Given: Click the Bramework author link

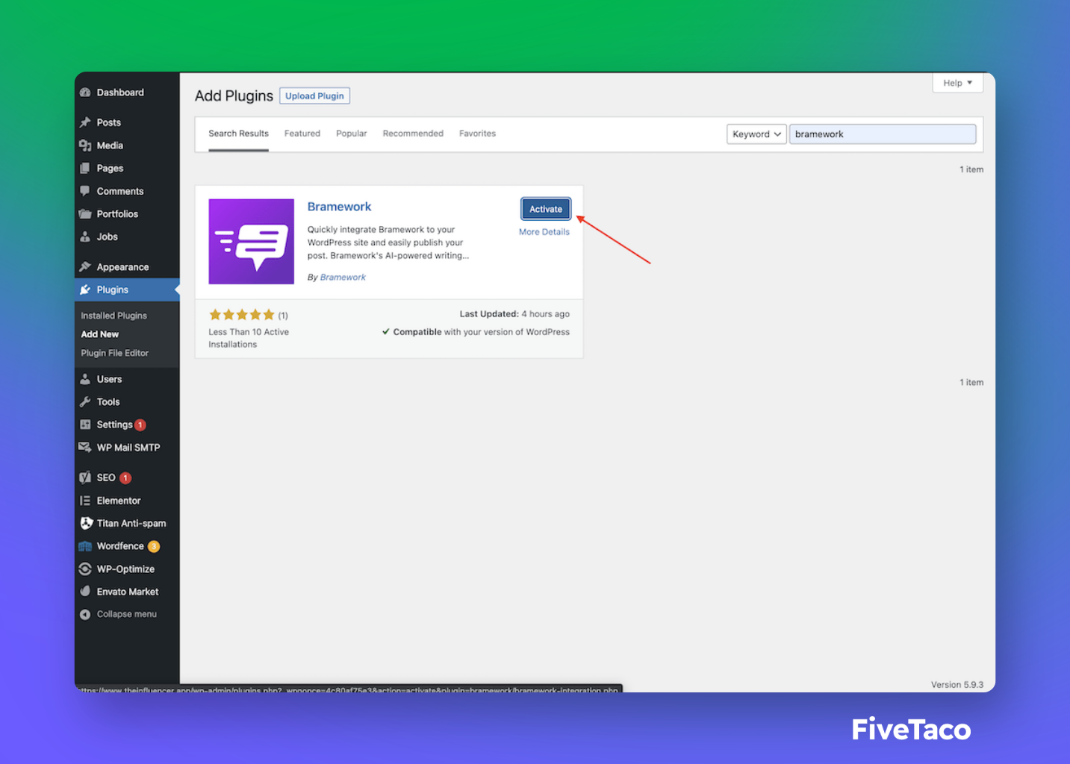Looking at the screenshot, I should pos(343,278).
